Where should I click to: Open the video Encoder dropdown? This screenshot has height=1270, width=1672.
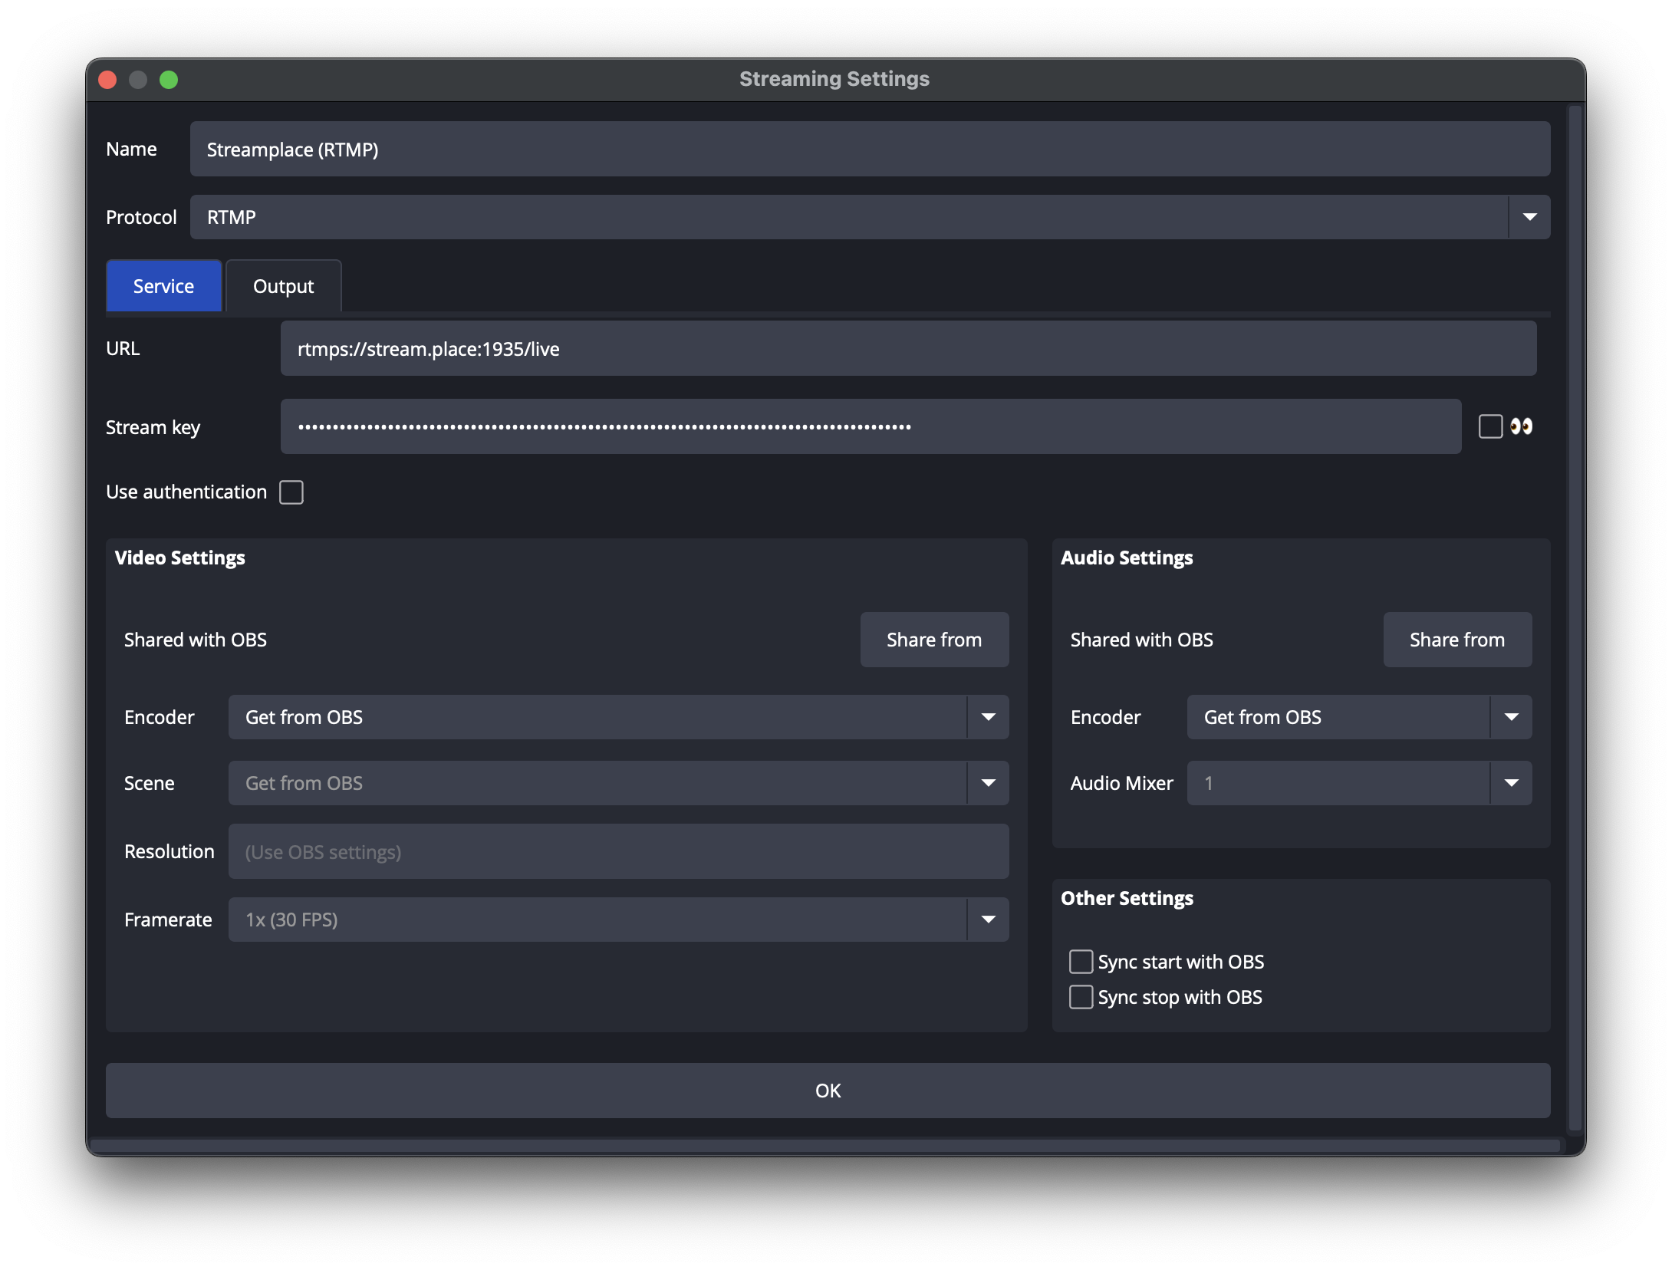(x=989, y=717)
